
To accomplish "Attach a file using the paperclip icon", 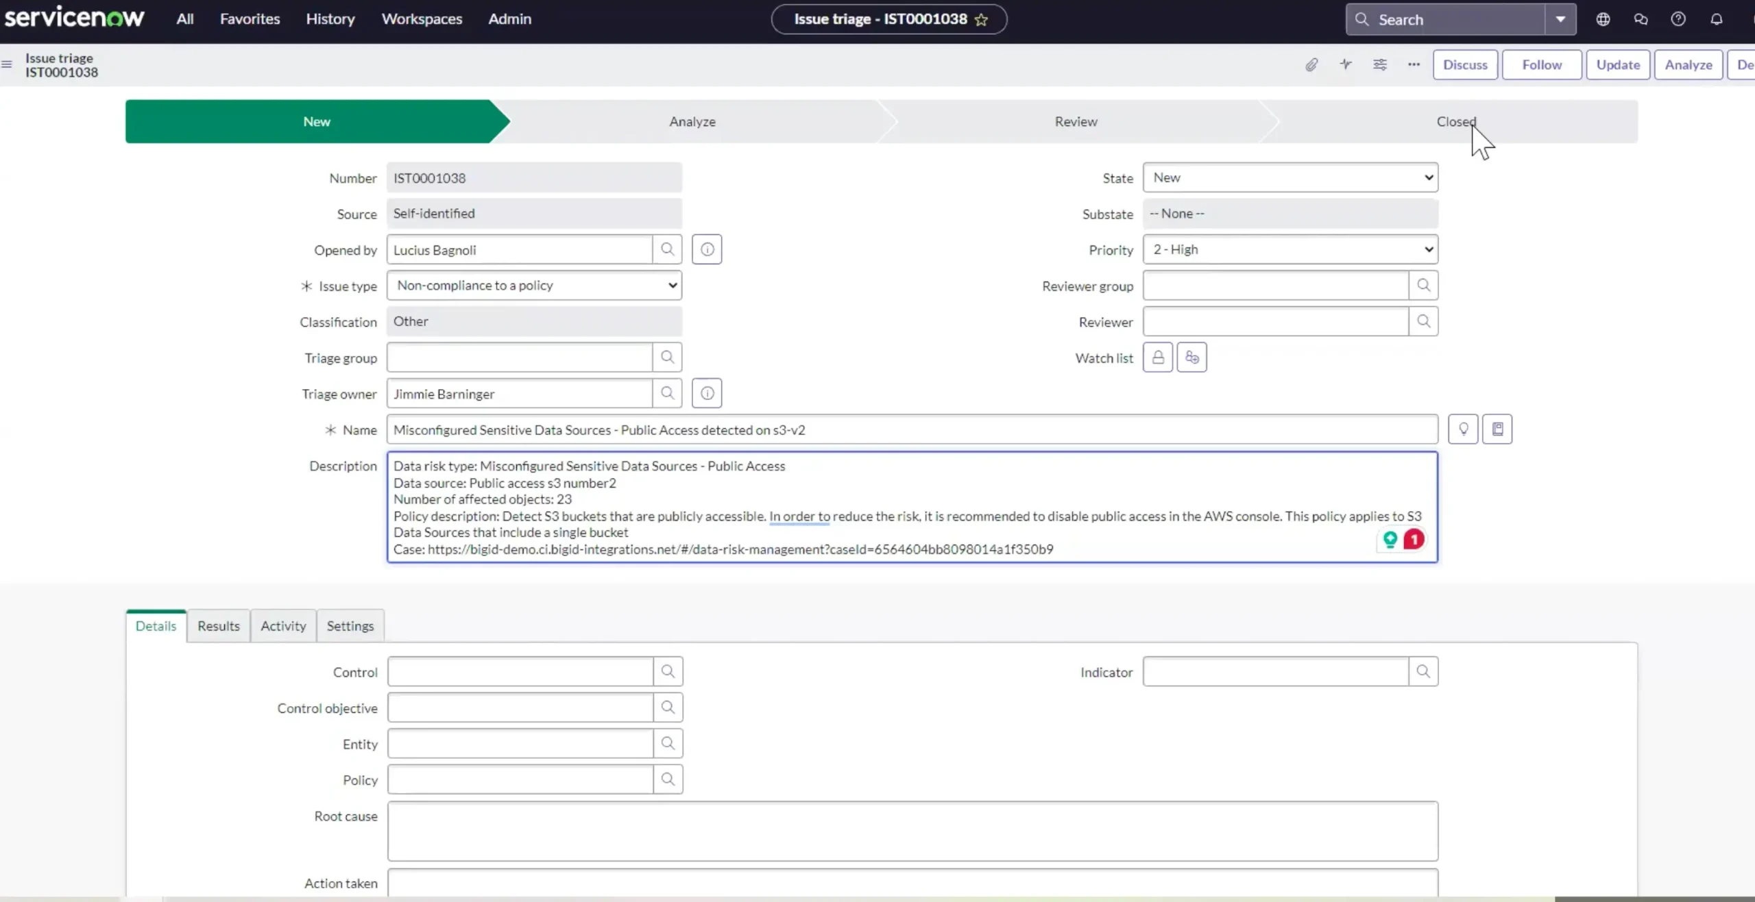I will (1311, 64).
